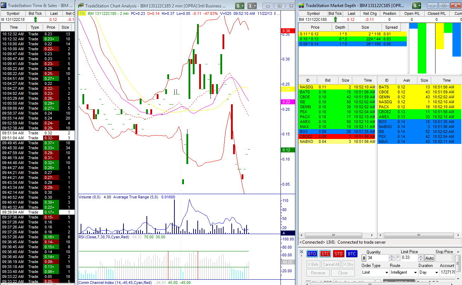
Task: Click the bid table horizontal scrollbar left arrow
Action: pos(301,235)
